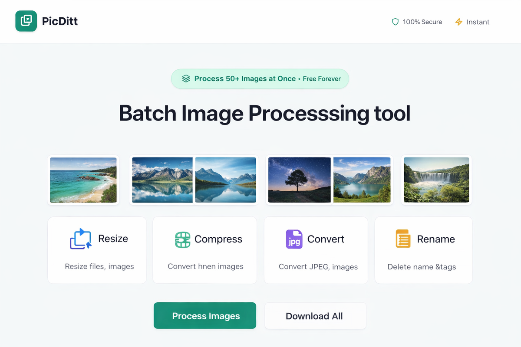Click the 'Delete name &tags' description

coord(422,267)
